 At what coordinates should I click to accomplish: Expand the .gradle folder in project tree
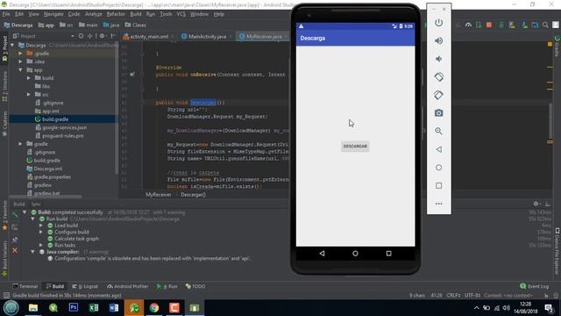[20, 54]
